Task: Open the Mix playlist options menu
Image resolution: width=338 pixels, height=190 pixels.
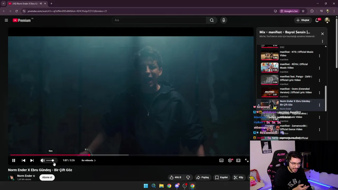Action: pos(322,41)
